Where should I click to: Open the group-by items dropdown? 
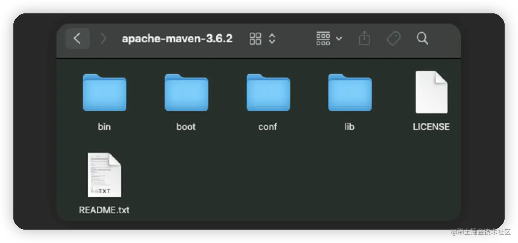(329, 38)
